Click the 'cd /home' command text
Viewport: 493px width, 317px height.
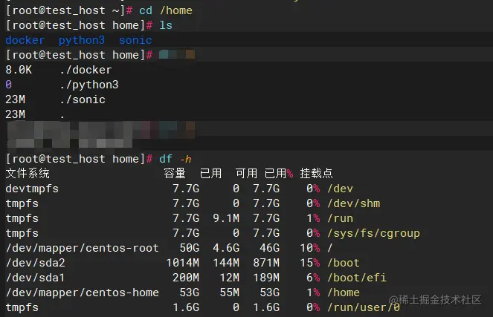point(166,10)
